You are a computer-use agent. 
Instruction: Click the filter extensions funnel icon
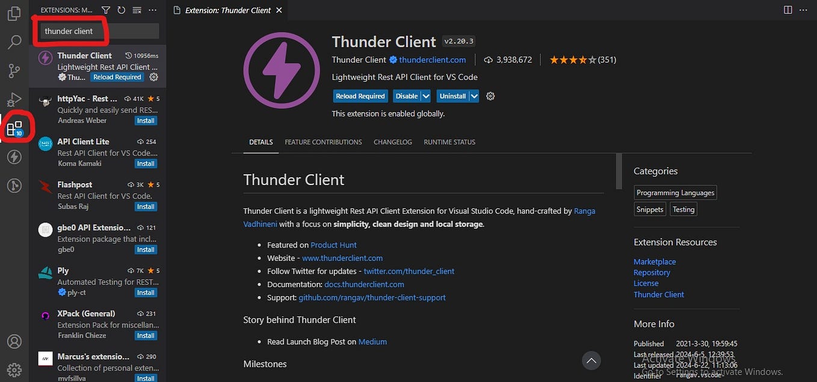[106, 10]
